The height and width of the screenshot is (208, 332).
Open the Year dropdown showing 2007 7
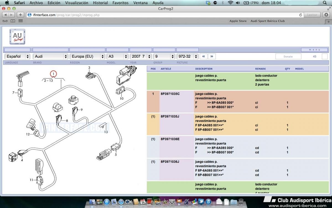141,56
